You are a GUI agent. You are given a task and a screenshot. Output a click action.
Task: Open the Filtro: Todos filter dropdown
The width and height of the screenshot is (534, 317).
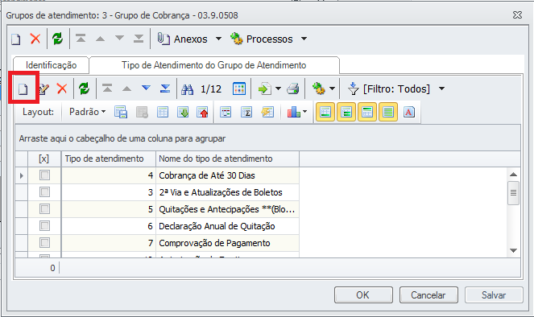pos(441,89)
